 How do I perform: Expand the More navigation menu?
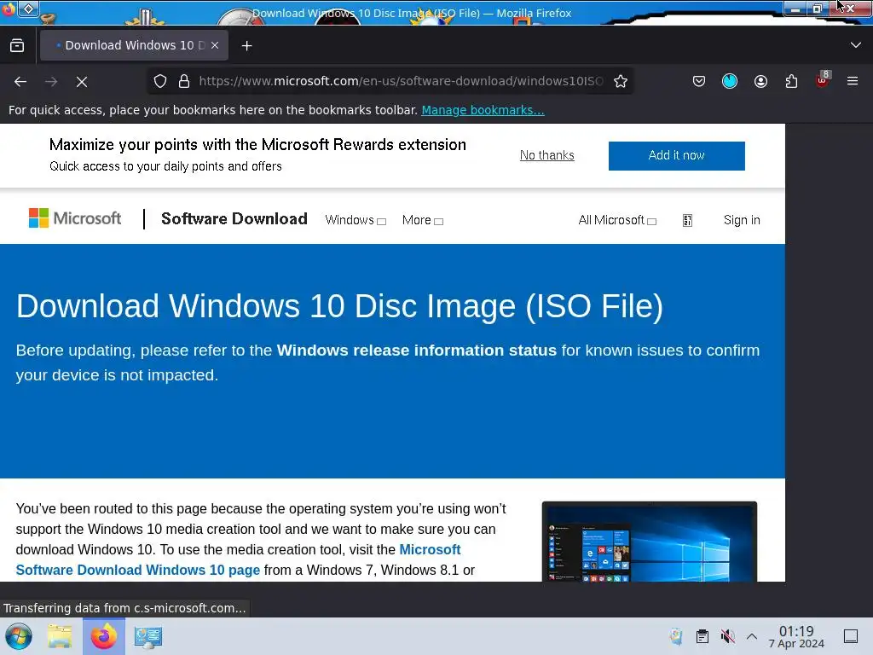pos(423,221)
